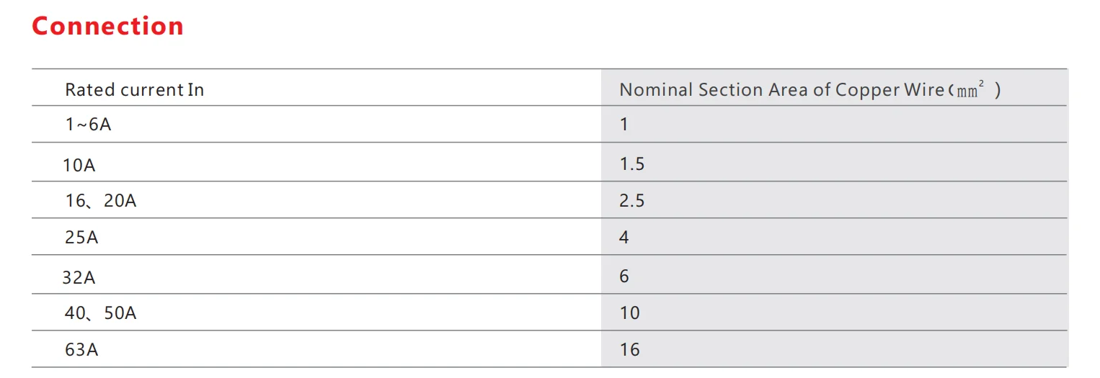
Task: Select the wire area value 1.5
Action: coord(631,164)
